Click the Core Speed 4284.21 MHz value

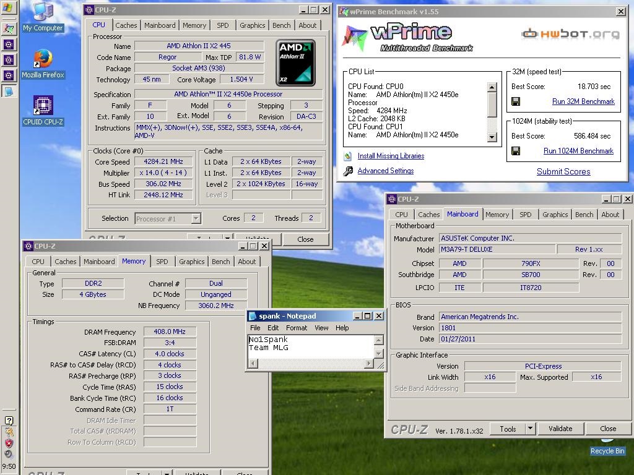click(163, 161)
